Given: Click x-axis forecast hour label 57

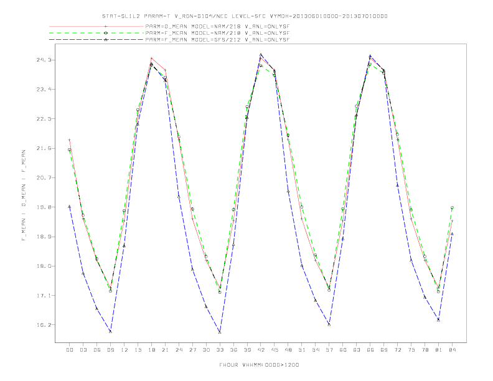Looking at the screenshot, I should pyautogui.click(x=329, y=350).
